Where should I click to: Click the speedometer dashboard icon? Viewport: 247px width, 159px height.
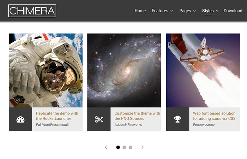20,119
